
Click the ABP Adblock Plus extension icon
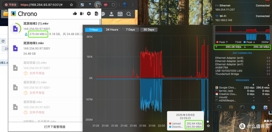[x=106, y=5]
